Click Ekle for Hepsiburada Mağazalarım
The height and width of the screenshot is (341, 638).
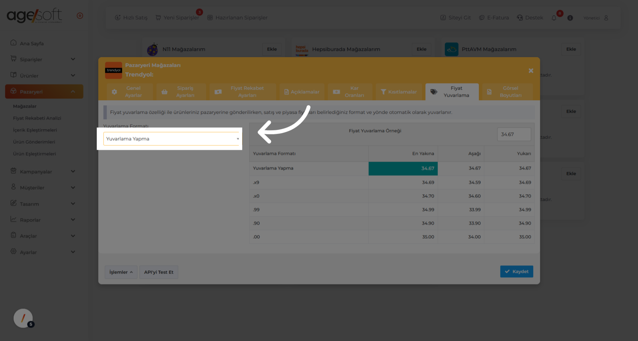click(421, 49)
